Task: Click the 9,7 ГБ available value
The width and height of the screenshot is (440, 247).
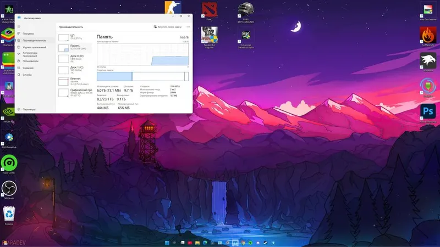Action: point(129,91)
